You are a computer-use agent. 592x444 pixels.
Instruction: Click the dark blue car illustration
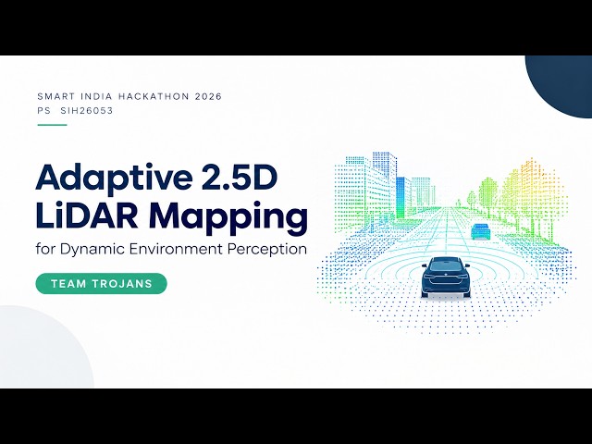tap(446, 277)
